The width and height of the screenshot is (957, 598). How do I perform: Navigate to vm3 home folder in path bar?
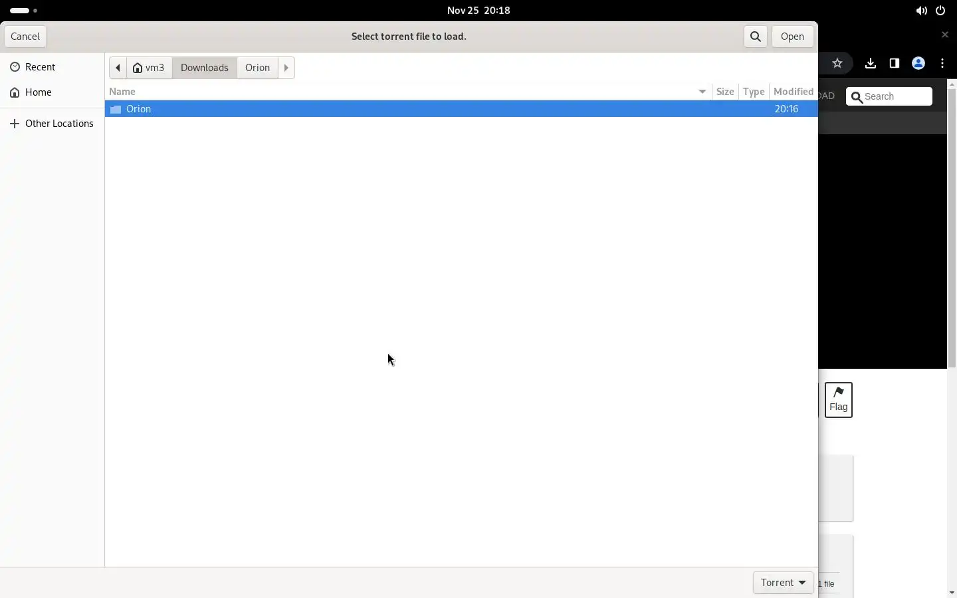coord(150,68)
